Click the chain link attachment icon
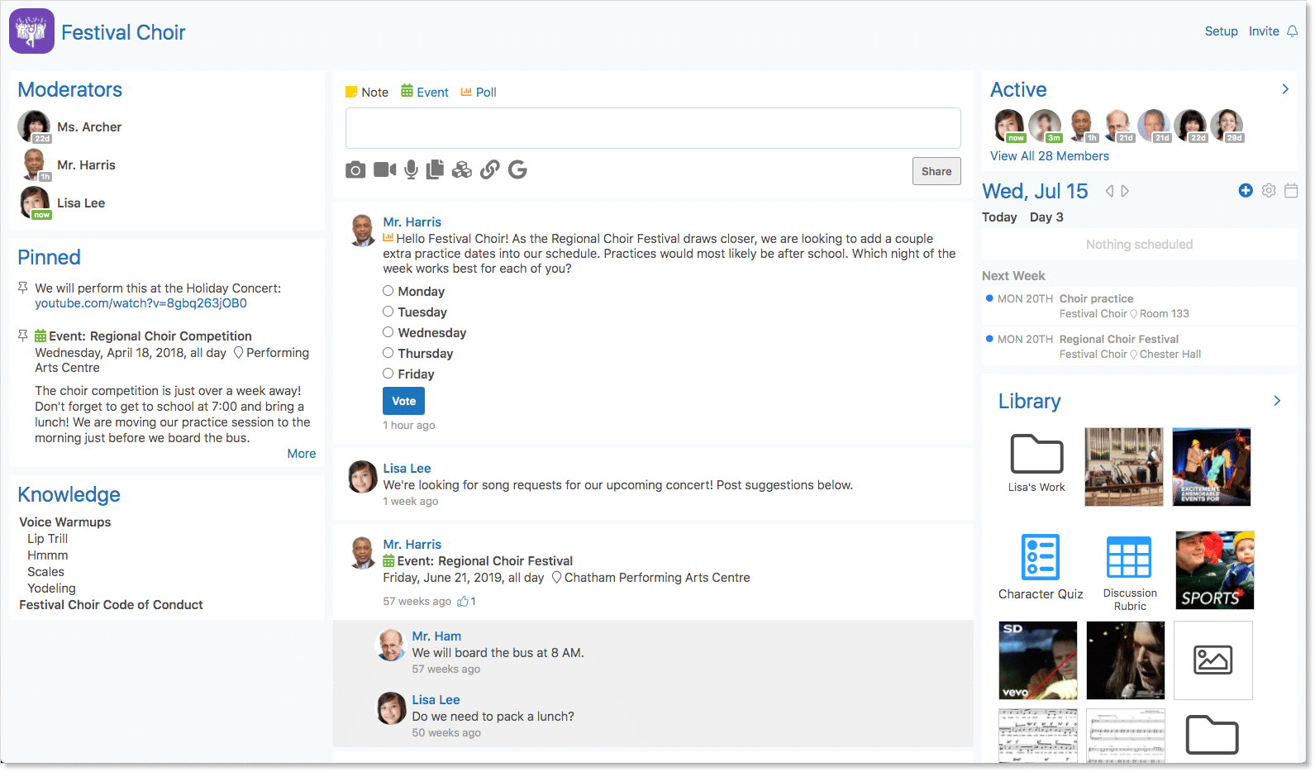 [x=490, y=169]
